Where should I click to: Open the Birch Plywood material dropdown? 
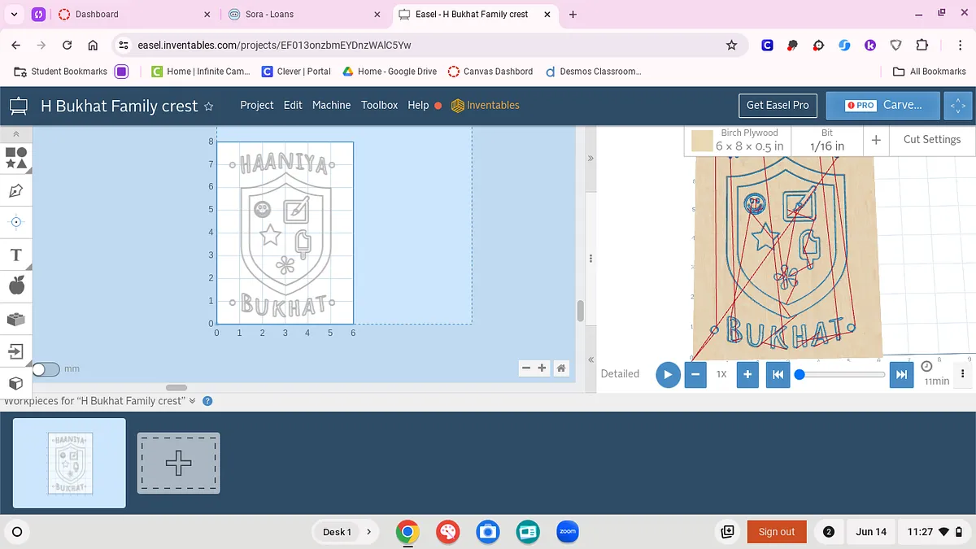coord(738,140)
